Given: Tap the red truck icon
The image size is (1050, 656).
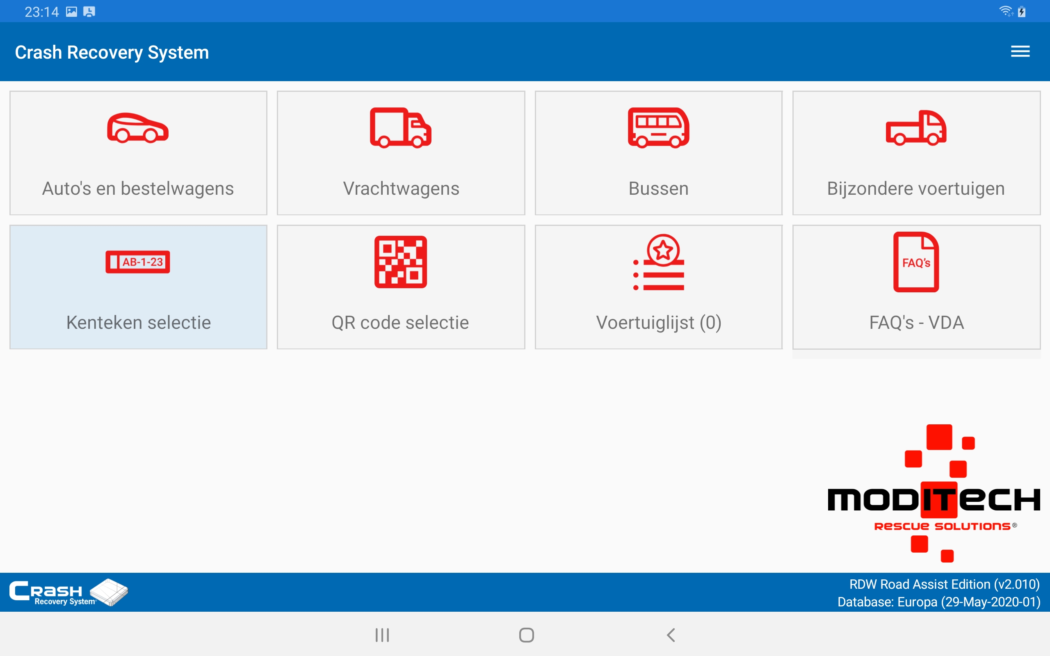Looking at the screenshot, I should (x=400, y=128).
